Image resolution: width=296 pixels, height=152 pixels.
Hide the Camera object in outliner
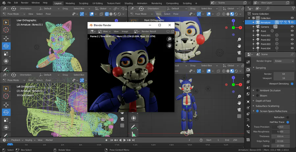coord(292,27)
